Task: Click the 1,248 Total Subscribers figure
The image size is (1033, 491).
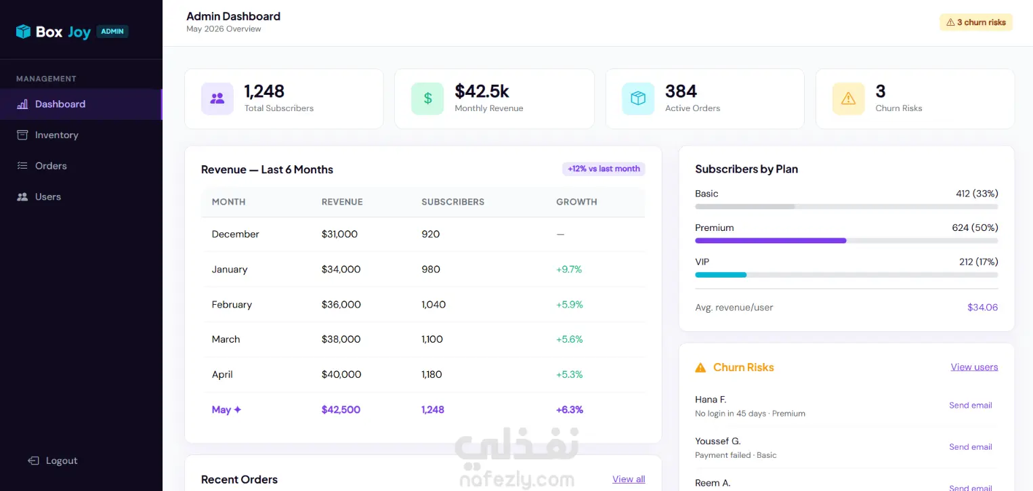Action: (x=264, y=91)
